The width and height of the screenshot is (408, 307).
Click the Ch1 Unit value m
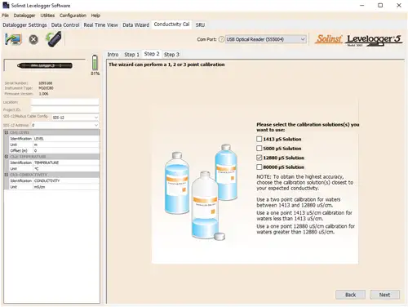point(66,145)
